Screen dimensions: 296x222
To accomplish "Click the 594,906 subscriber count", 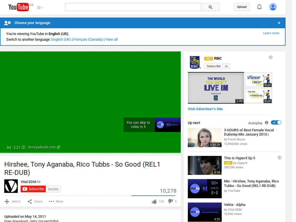I will pos(53,189).
